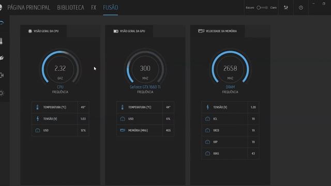Click the tCL row gauge icon

[x=207, y=119]
